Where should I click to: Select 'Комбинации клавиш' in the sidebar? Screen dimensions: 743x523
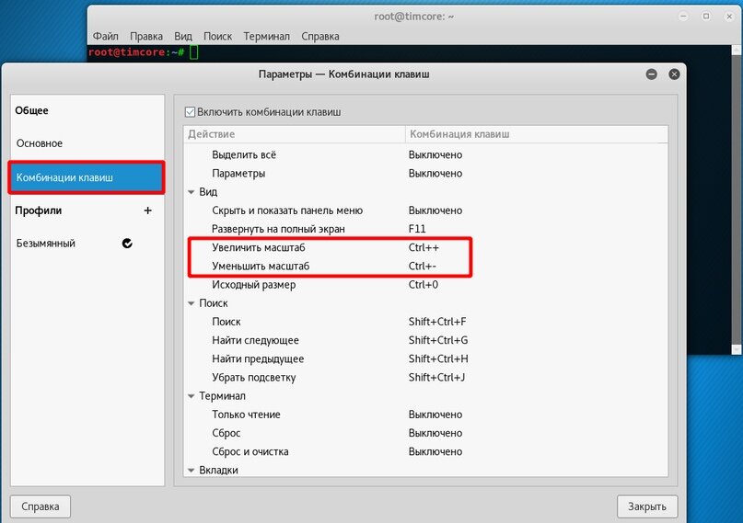(87, 177)
